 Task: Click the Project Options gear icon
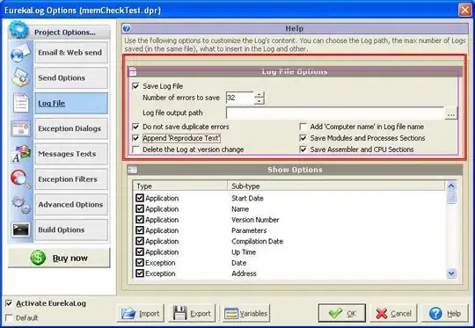18,29
